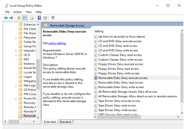
Task: Select CD and DVD: Deny read access
Action: point(118,46)
